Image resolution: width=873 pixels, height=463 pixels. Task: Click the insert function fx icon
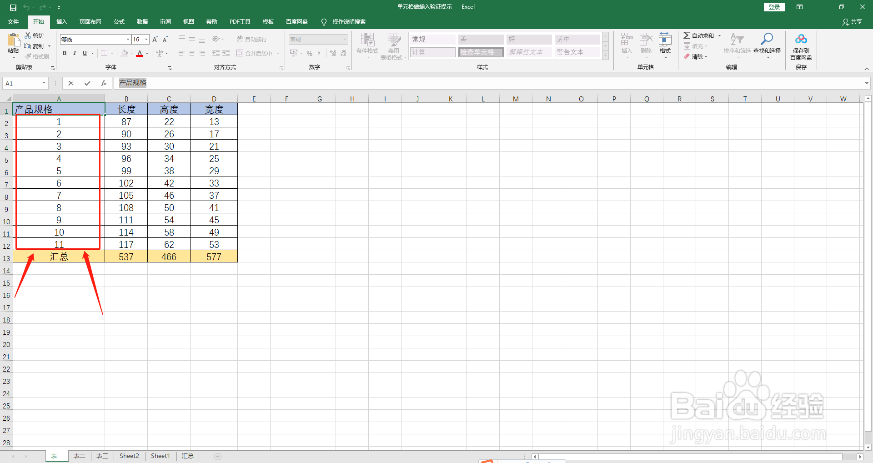[x=104, y=83]
